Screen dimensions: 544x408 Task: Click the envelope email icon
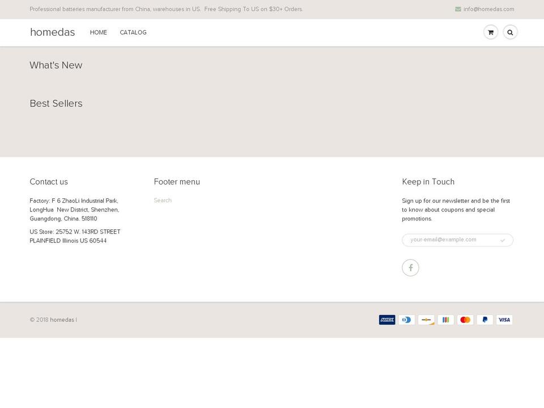458,9
